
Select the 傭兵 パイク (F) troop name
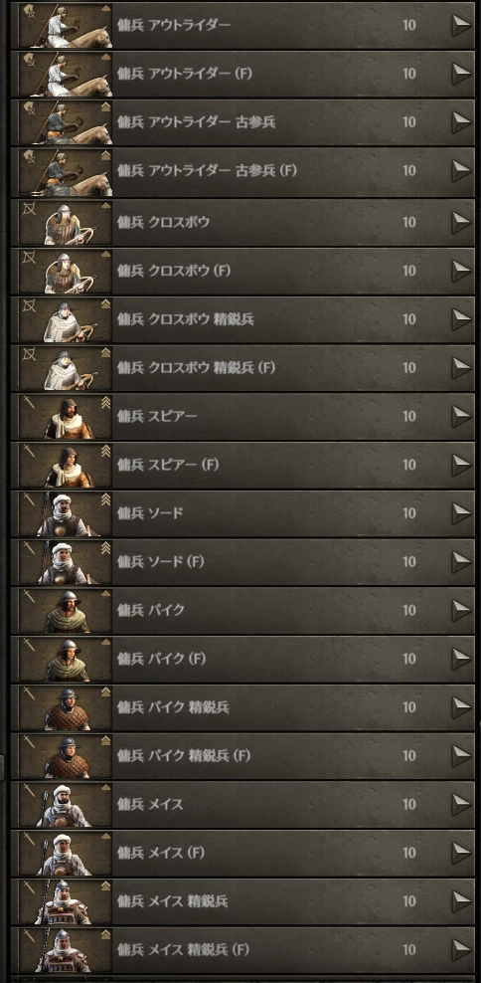[162, 659]
